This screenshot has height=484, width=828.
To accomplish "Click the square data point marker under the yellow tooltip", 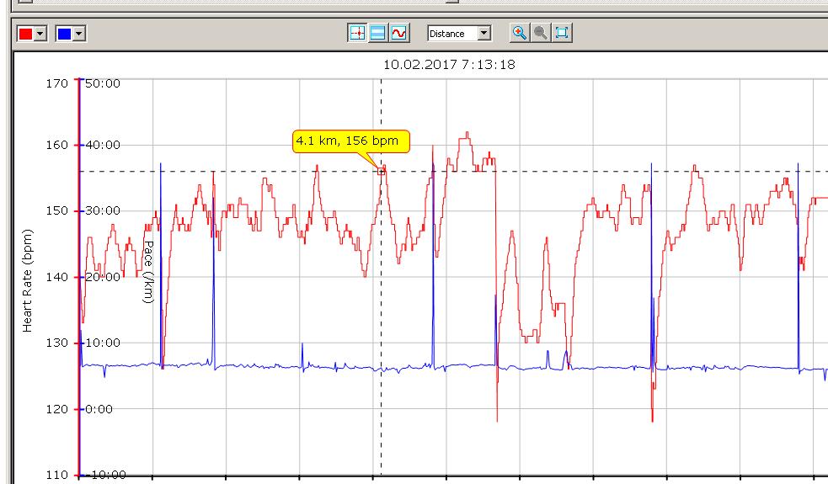I will pos(382,171).
